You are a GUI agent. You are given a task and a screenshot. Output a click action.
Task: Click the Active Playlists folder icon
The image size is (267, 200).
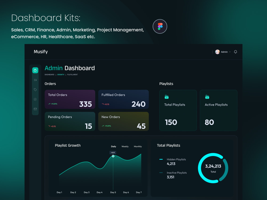(x=207, y=97)
